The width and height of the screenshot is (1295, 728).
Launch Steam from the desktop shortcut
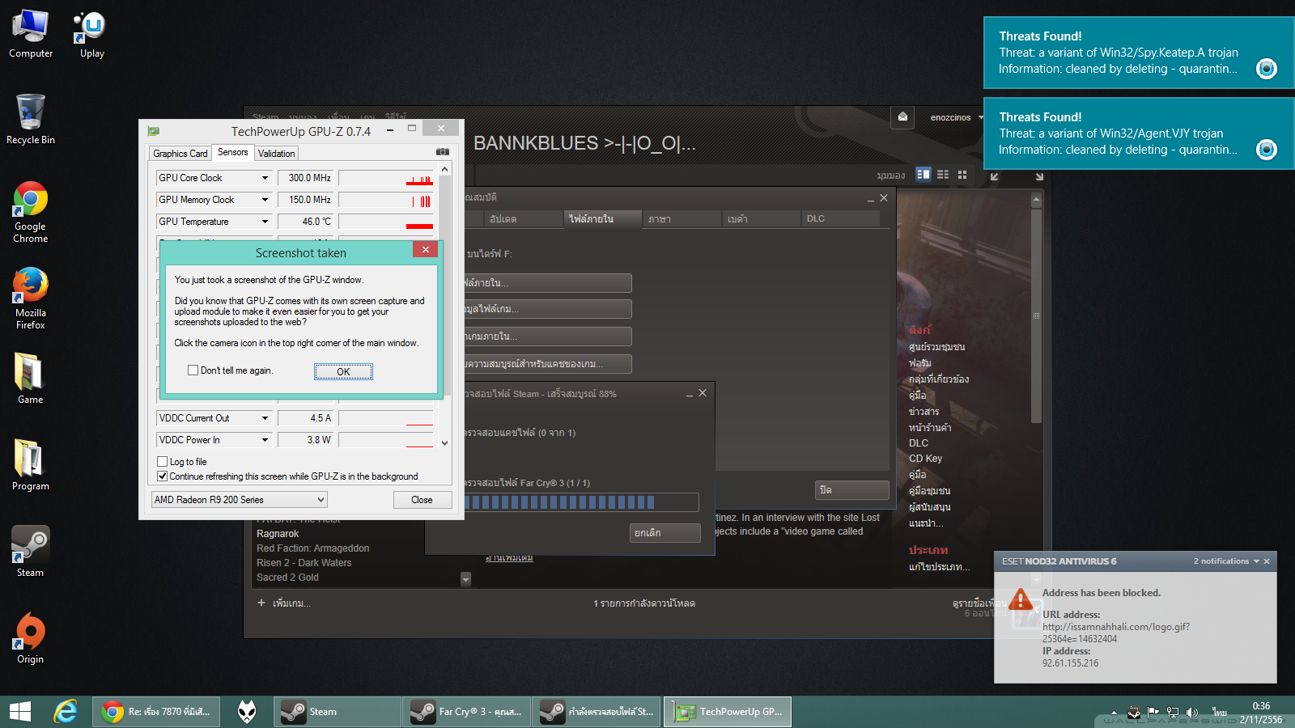coord(31,552)
